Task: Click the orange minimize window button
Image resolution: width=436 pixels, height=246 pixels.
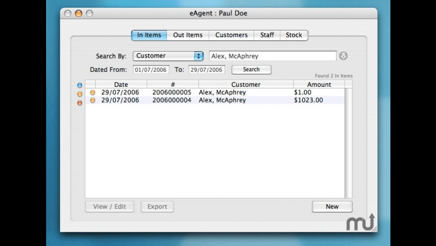Action: click(78, 14)
